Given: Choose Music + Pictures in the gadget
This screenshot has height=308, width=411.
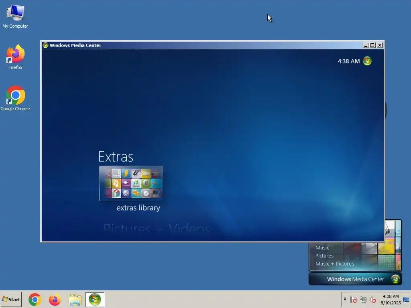Looking at the screenshot, I should coord(334,264).
